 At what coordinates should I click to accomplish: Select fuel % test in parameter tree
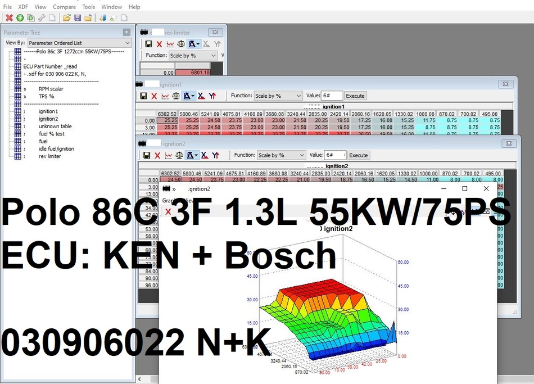coord(51,134)
